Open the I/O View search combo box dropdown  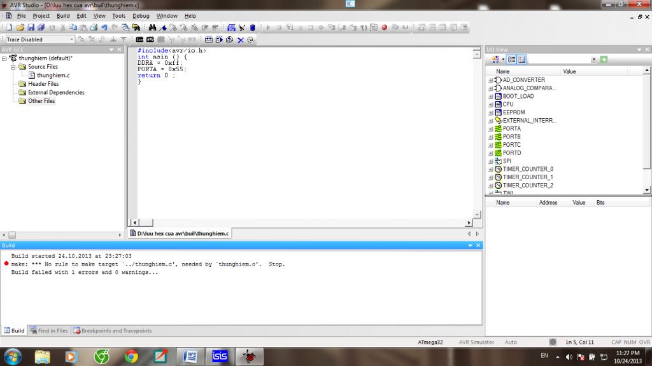(593, 59)
